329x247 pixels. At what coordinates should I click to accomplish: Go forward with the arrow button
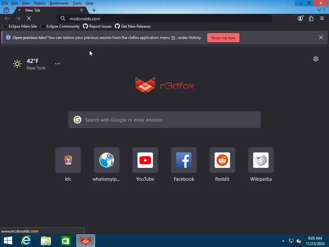[x=18, y=18]
